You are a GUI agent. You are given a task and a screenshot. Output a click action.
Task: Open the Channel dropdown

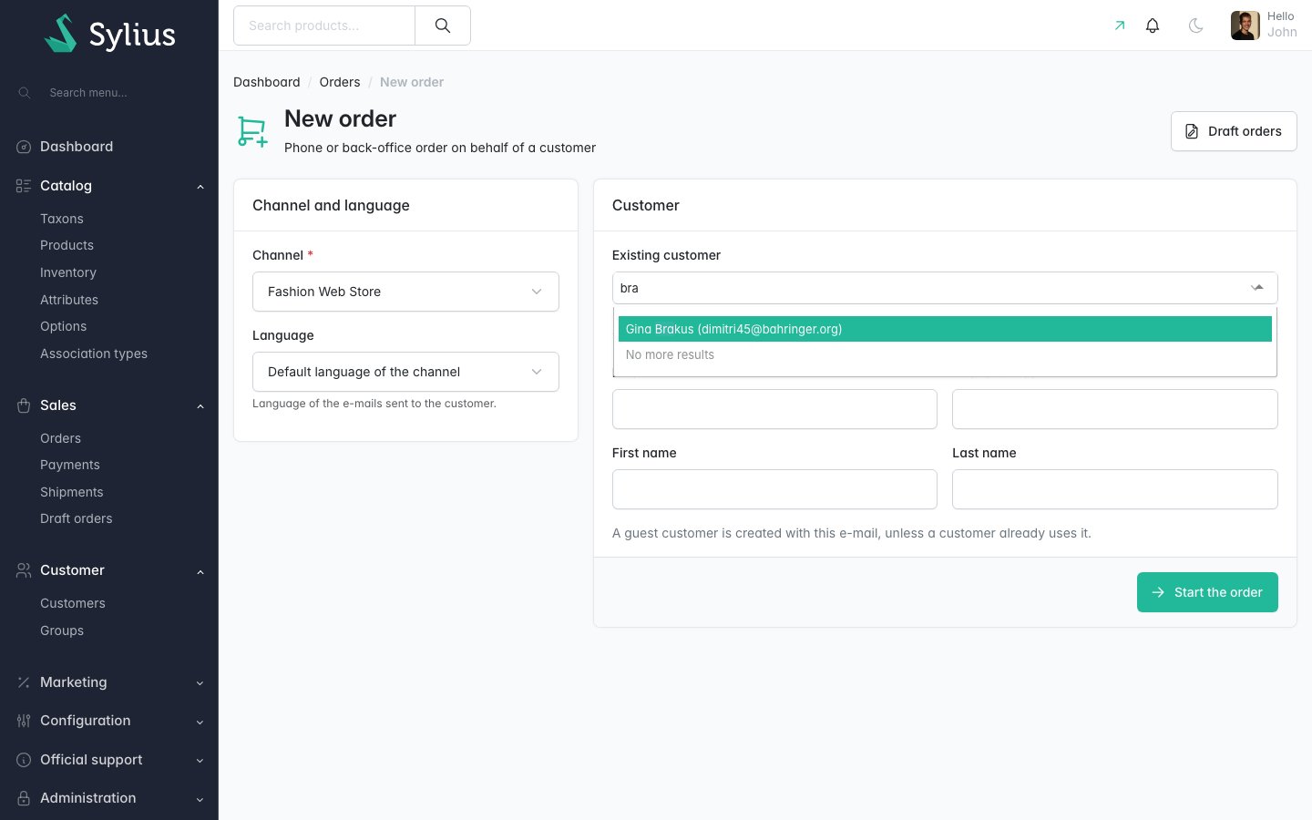click(x=405, y=292)
